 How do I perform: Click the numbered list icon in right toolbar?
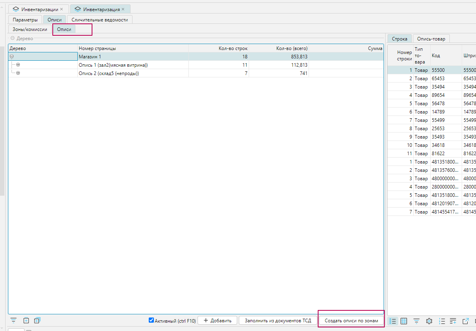(x=442, y=321)
